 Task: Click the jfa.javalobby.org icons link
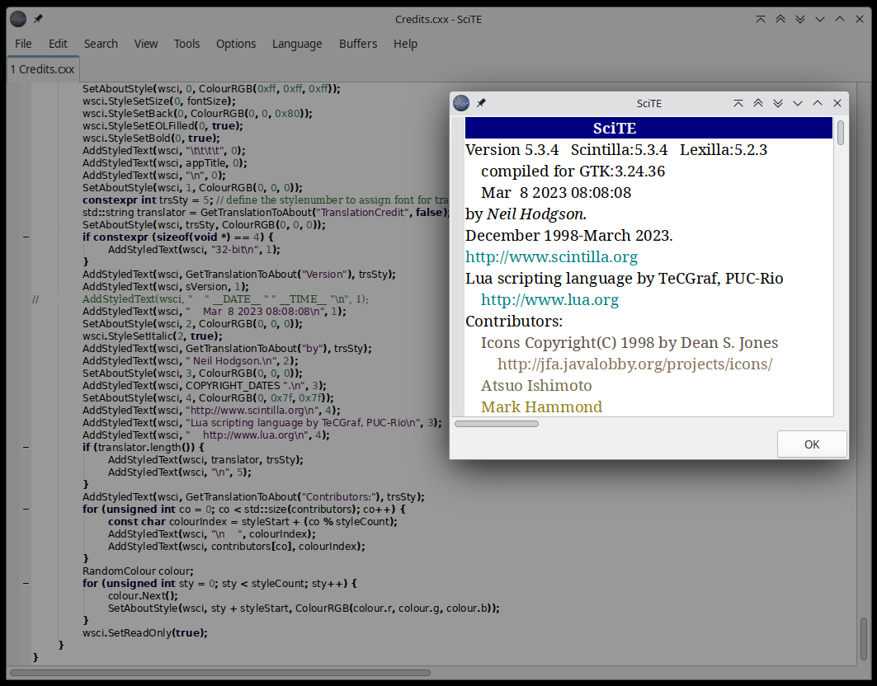634,364
